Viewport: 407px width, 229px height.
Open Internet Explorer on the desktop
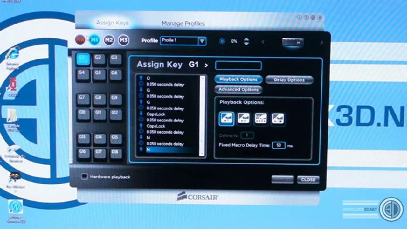(13, 58)
